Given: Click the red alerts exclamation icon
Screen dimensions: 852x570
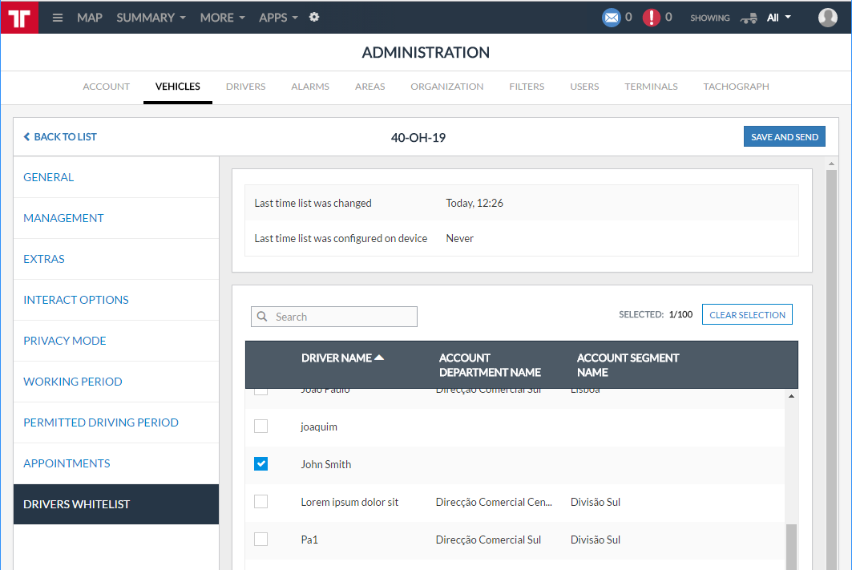Looking at the screenshot, I should 652,18.
